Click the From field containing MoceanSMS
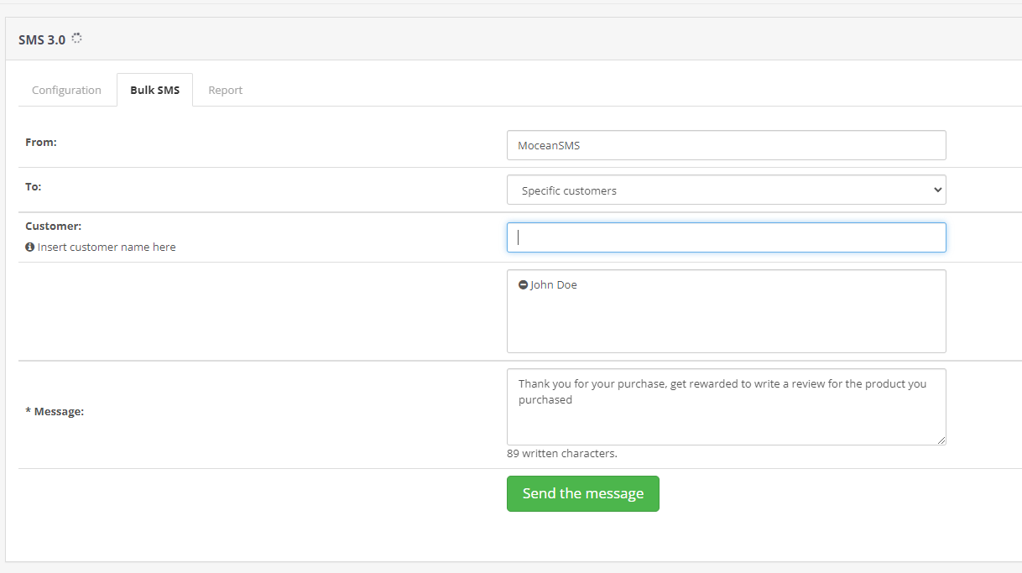 pyautogui.click(x=726, y=144)
